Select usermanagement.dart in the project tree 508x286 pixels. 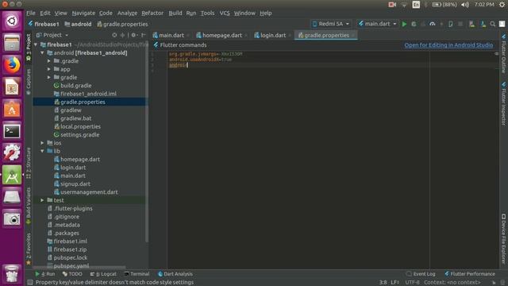[x=89, y=192]
